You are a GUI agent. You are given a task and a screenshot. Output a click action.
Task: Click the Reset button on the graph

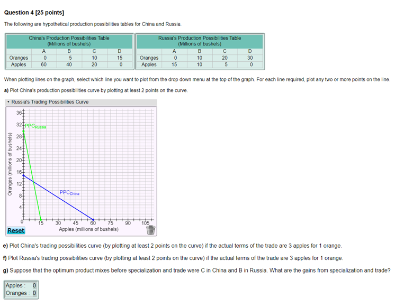point(16,231)
